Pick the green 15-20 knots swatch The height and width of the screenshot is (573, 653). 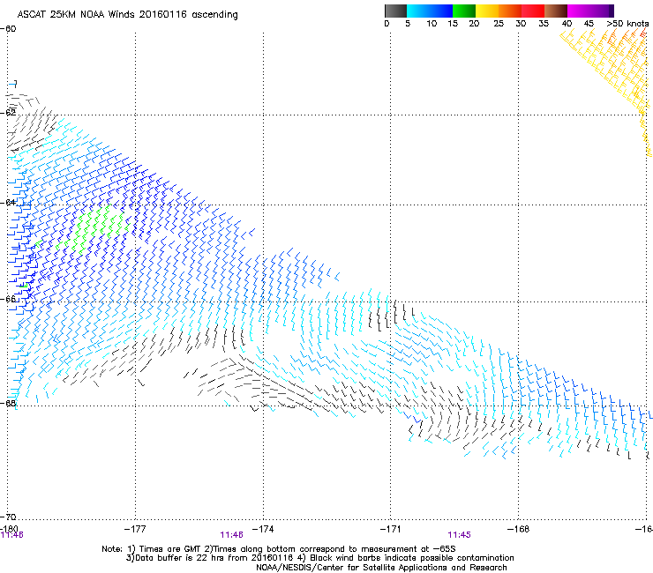[x=464, y=11]
